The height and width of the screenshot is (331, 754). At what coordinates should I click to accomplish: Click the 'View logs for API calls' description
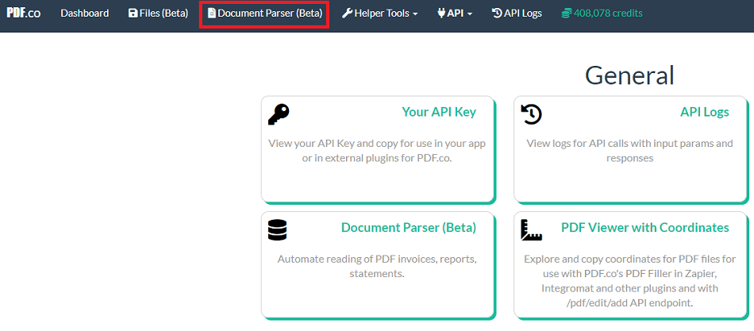(x=630, y=151)
